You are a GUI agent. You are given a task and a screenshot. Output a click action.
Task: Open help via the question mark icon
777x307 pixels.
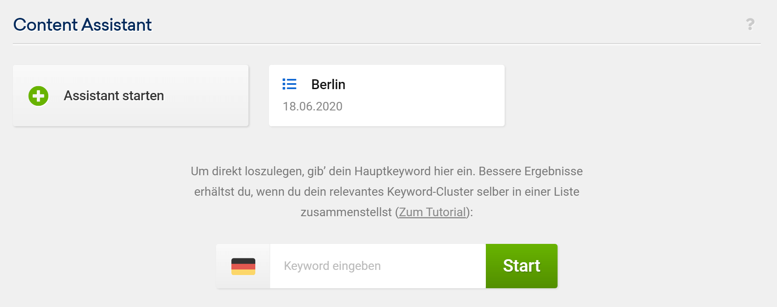(750, 24)
